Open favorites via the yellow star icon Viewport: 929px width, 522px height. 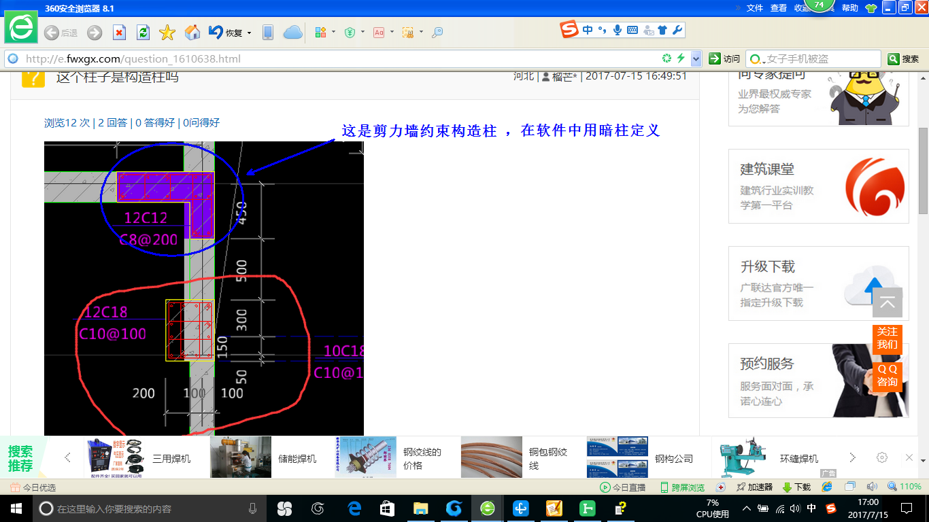[167, 33]
